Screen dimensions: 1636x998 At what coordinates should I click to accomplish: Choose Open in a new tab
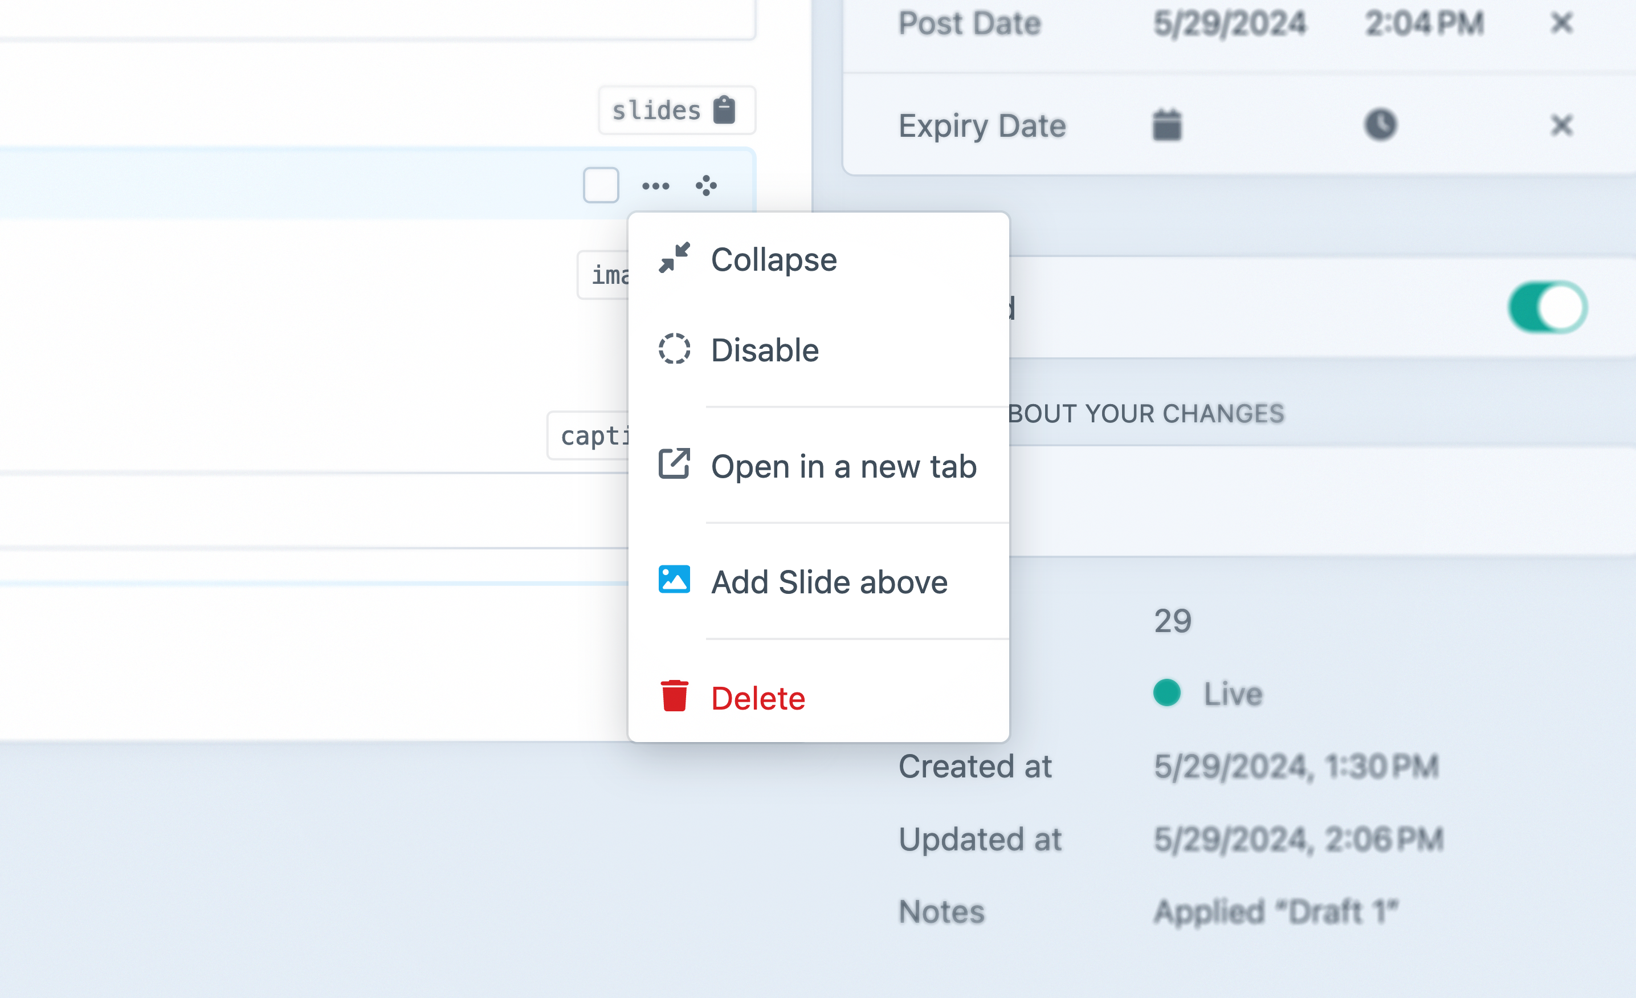(x=843, y=466)
